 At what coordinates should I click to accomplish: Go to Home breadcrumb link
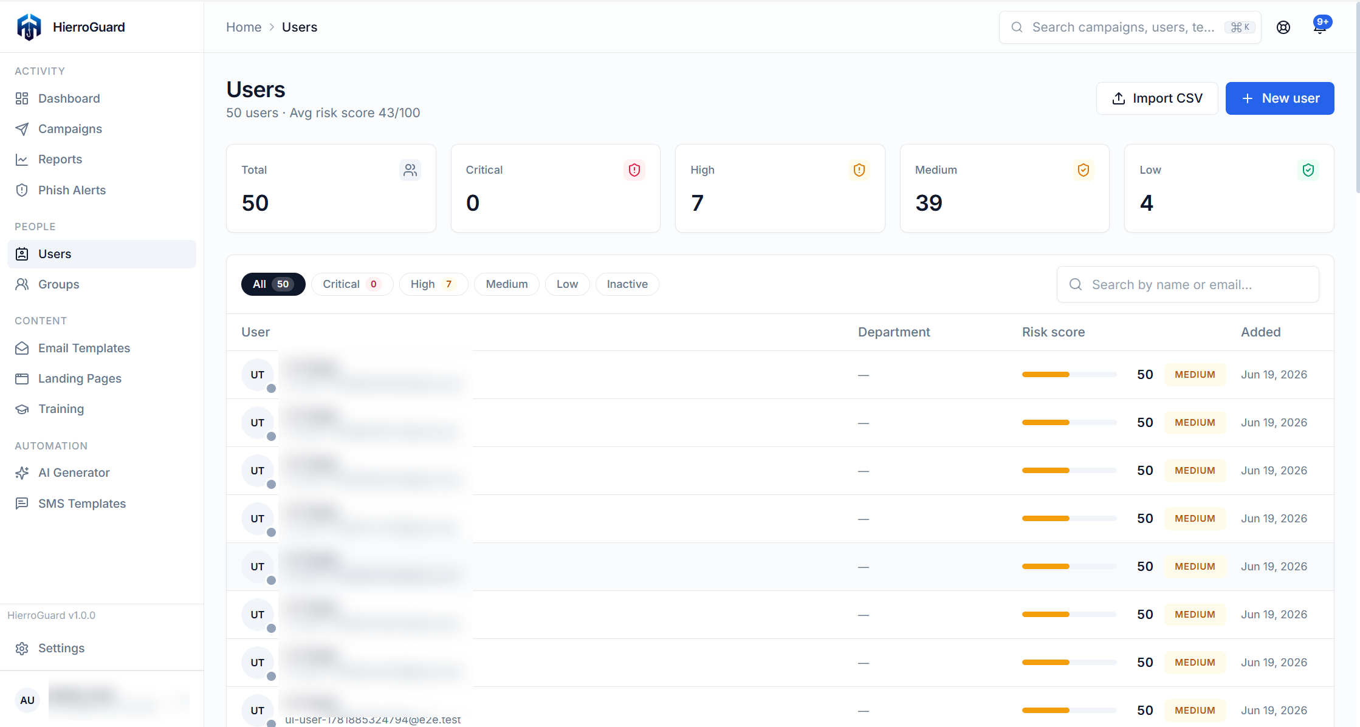point(244,27)
